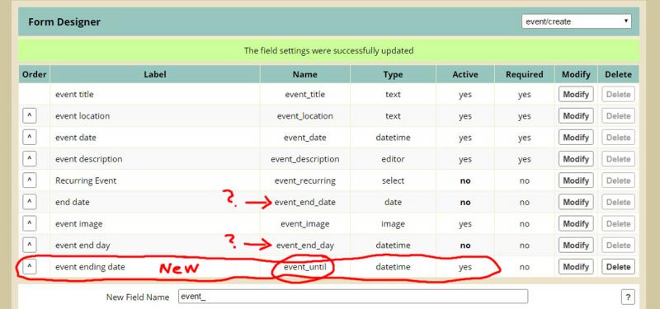Select the event_title name cell
The height and width of the screenshot is (309, 660).
coord(304,94)
